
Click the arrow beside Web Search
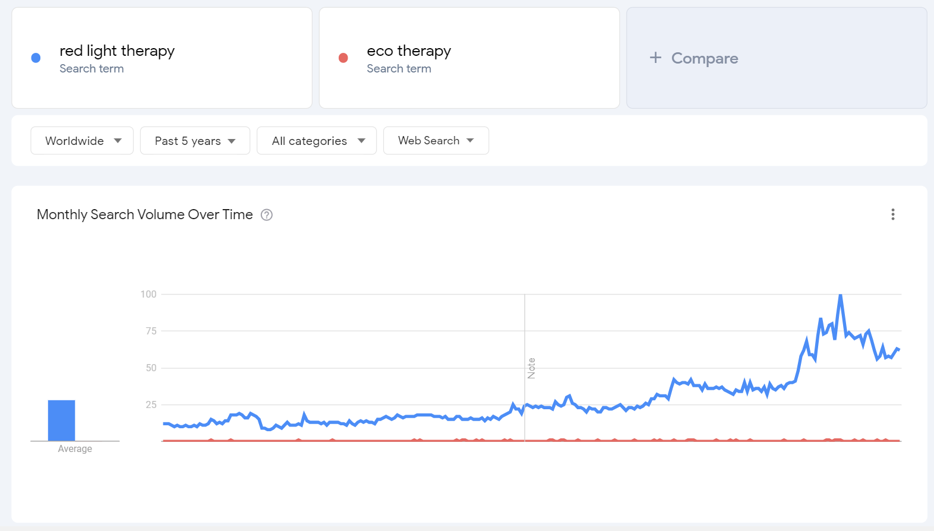click(471, 141)
